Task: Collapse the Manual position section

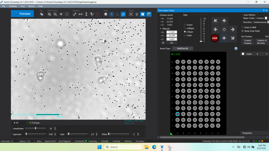Action: pyautogui.click(x=161, y=29)
